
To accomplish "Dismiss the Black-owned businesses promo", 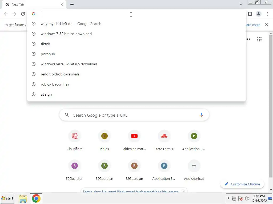I will coord(184,192).
